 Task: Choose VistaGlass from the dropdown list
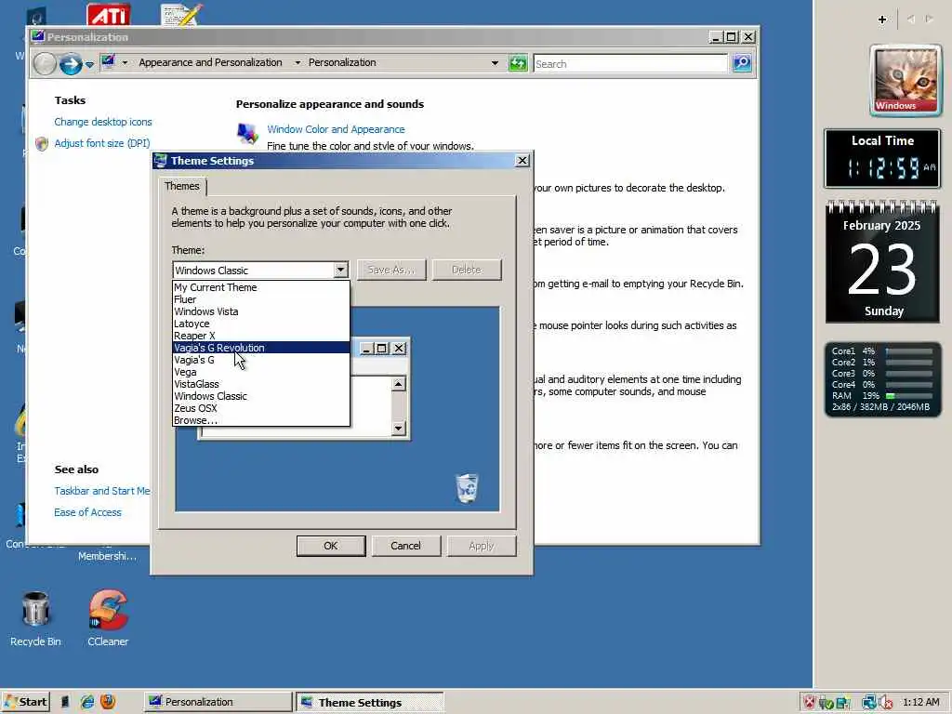pos(261,384)
